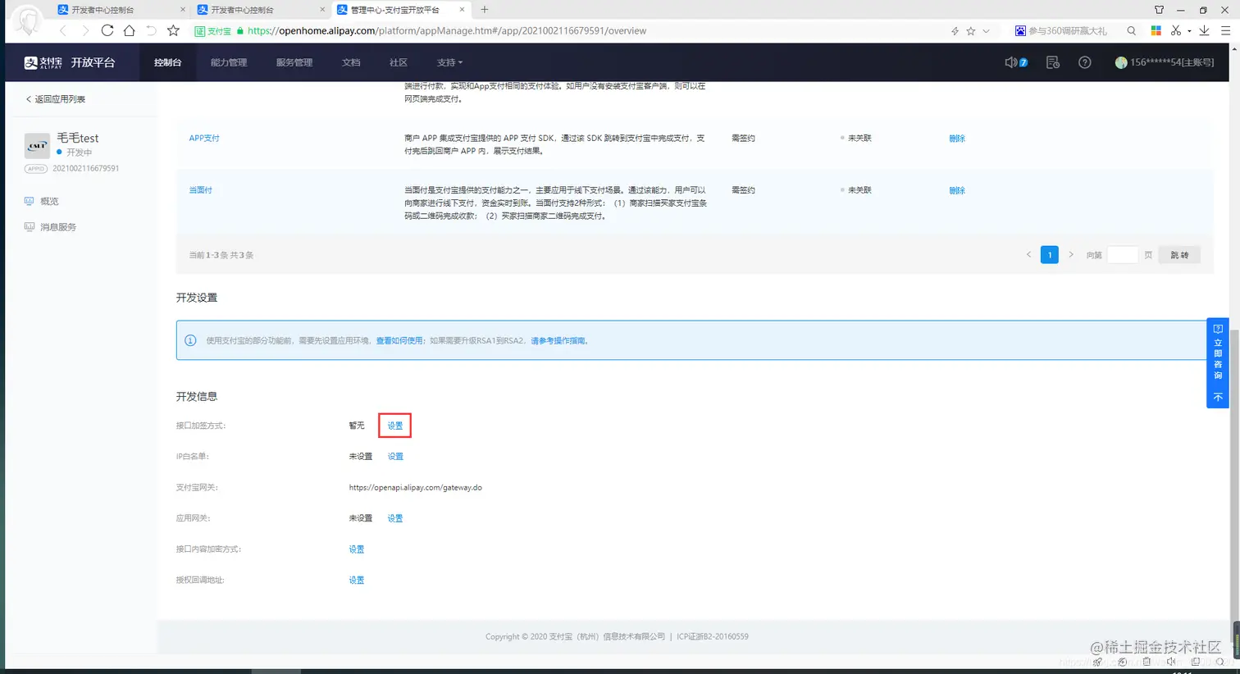
Task: Focus the page number input field
Action: [1122, 255]
